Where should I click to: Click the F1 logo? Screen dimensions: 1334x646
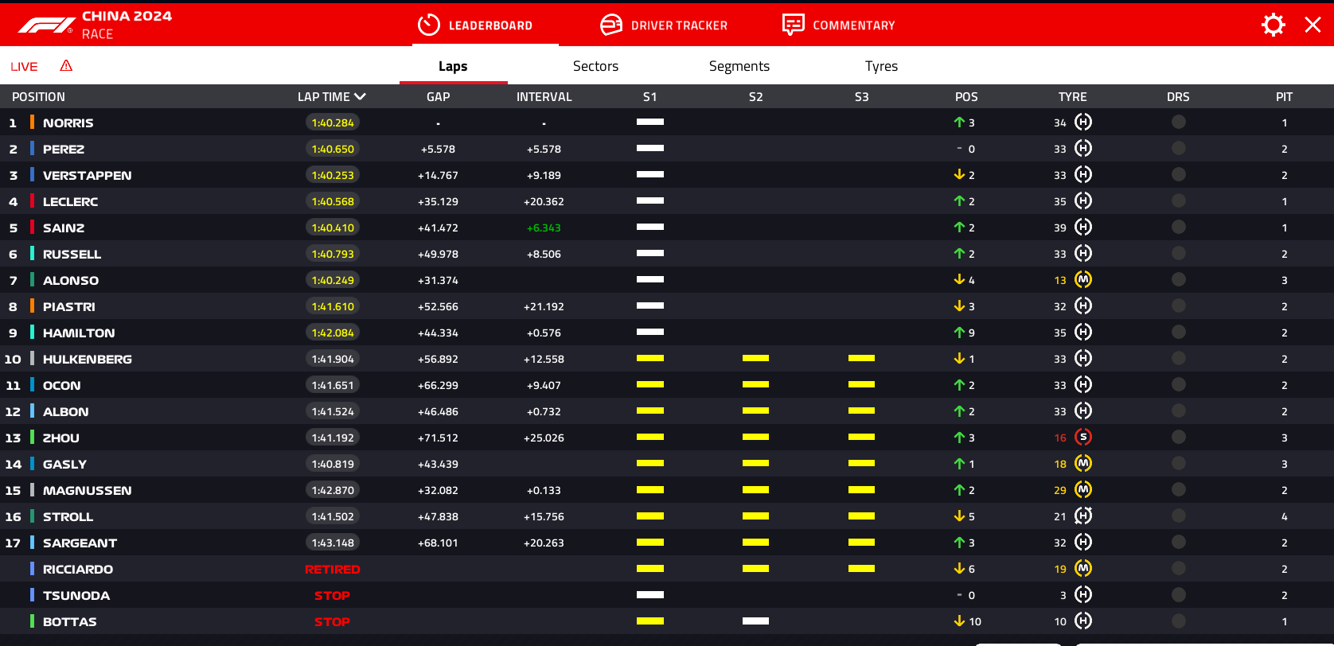click(x=45, y=26)
